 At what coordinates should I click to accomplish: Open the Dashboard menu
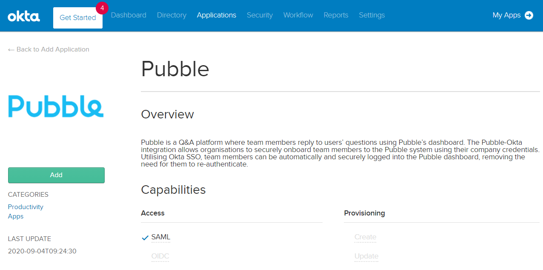[x=129, y=15]
